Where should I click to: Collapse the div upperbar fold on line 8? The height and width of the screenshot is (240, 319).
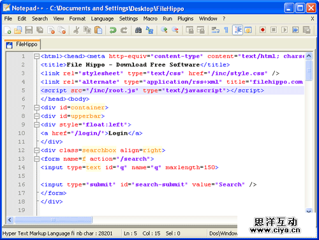click(x=37, y=116)
